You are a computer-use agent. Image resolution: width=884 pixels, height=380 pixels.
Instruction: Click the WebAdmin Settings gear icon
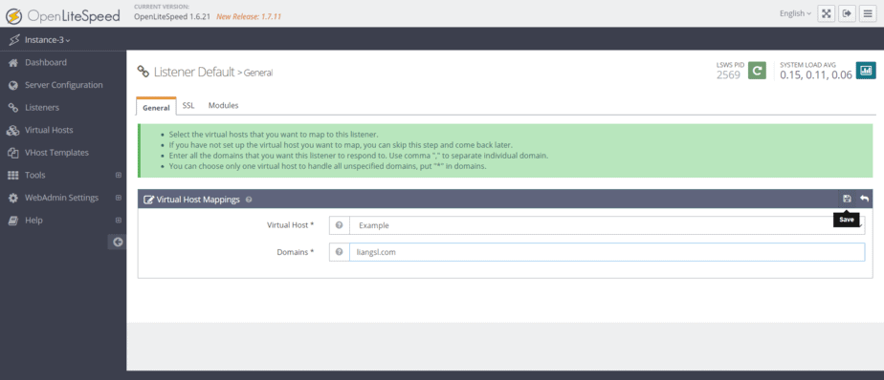point(13,199)
